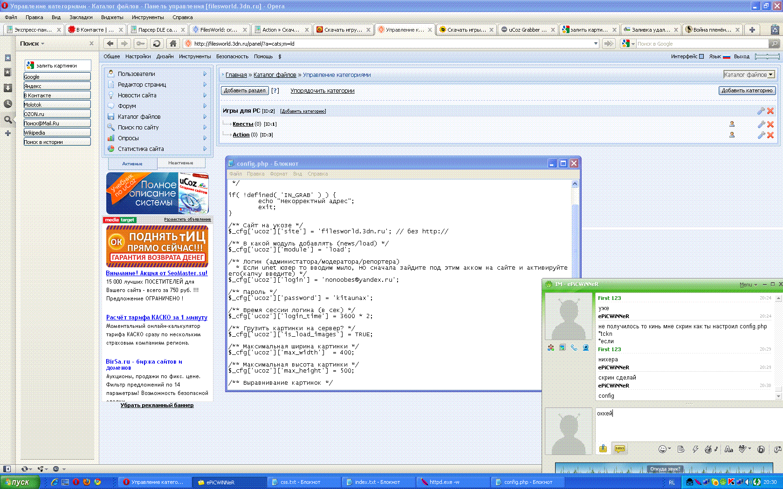Open the Downloads panel arrow icon
The width and height of the screenshot is (783, 489).
coord(8,88)
